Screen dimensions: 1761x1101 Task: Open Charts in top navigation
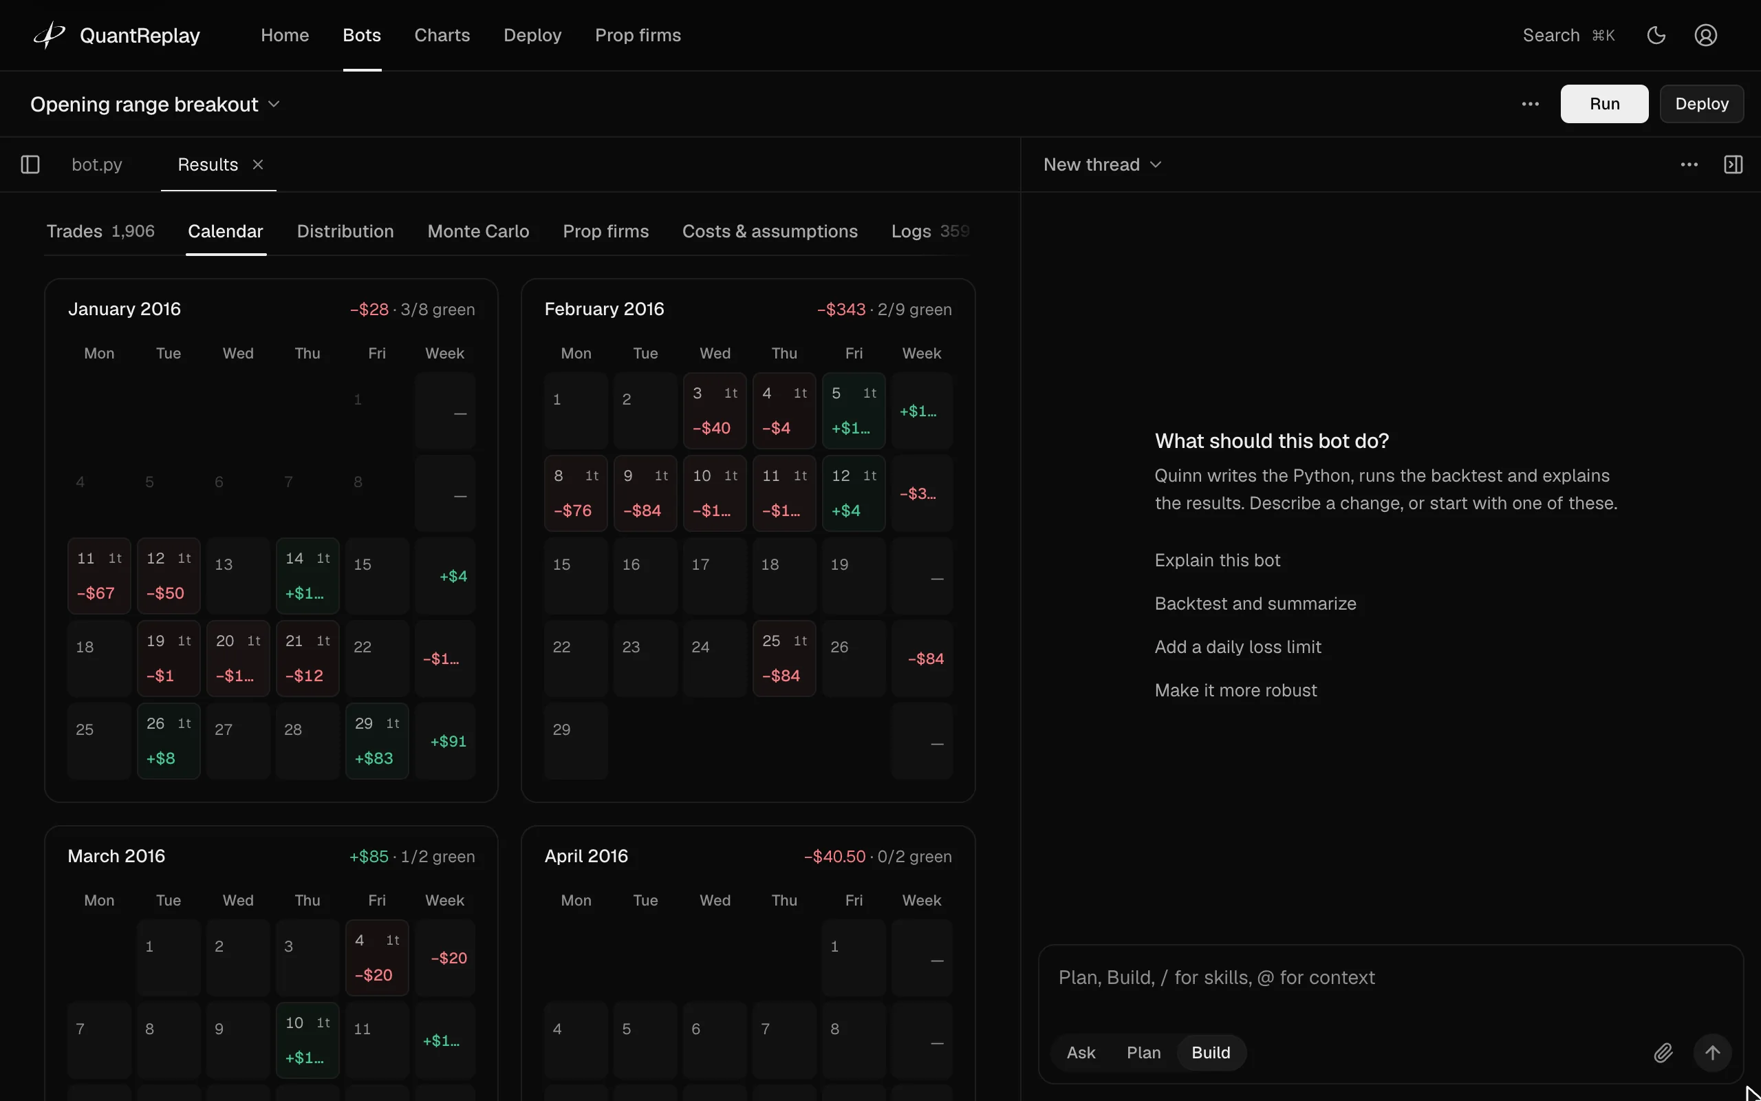(x=442, y=35)
